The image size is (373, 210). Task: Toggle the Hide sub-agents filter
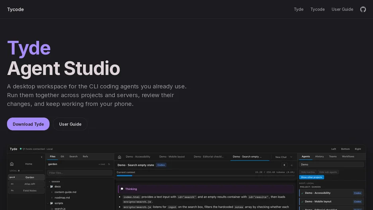(x=328, y=172)
